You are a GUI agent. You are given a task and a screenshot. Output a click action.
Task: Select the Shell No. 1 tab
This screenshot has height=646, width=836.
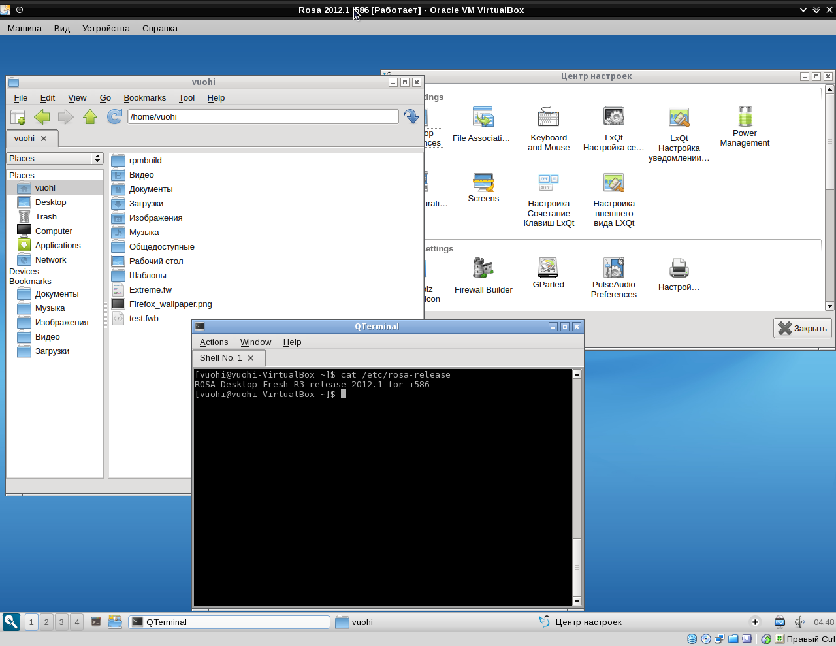pos(221,358)
